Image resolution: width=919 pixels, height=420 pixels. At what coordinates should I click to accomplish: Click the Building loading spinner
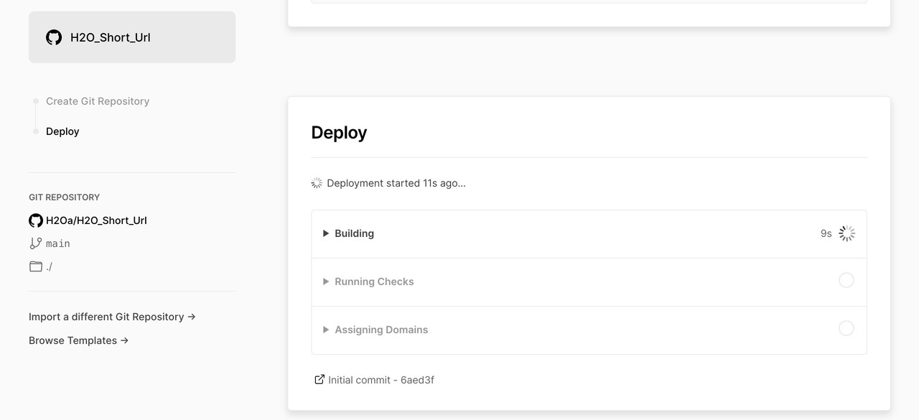(847, 233)
